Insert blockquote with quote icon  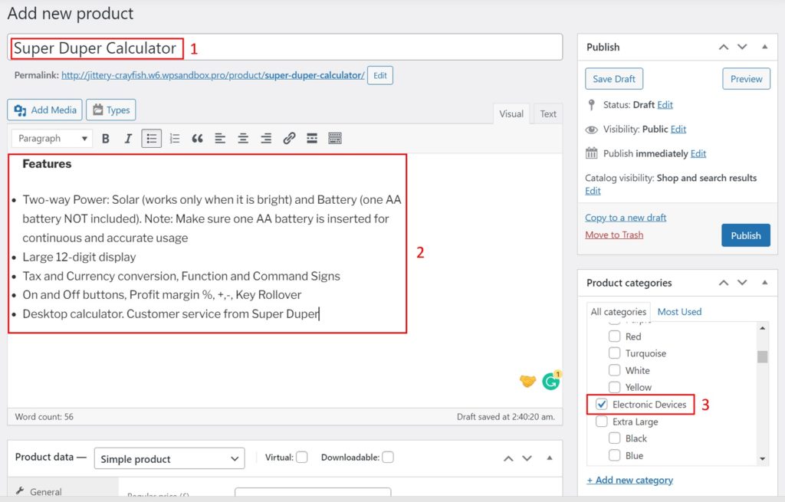pos(197,139)
